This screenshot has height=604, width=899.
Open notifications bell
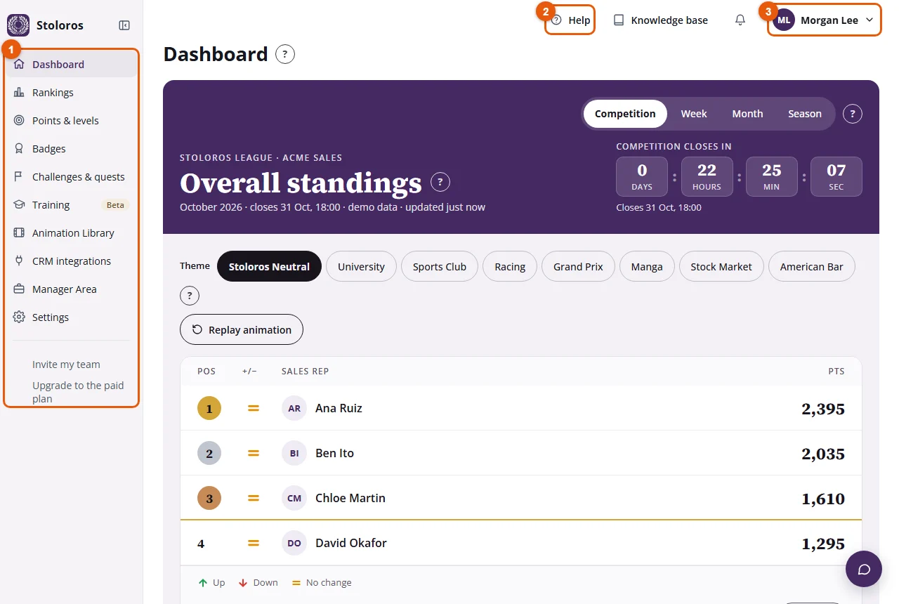(x=740, y=20)
